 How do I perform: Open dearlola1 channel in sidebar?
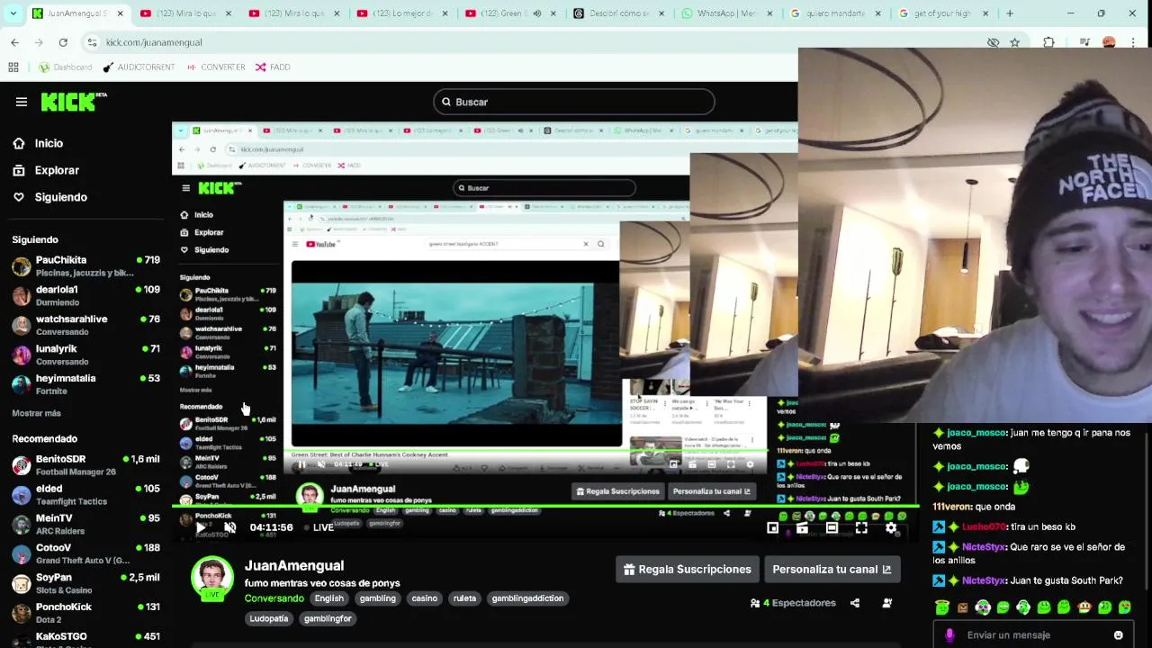coord(85,295)
